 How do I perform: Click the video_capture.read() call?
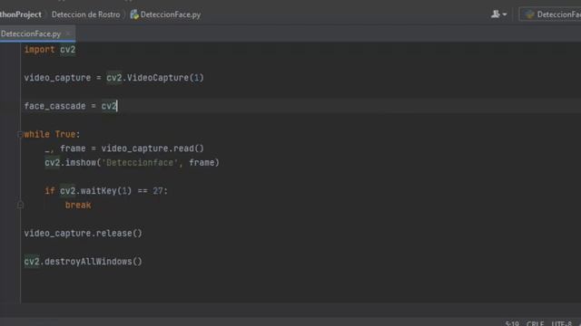tap(153, 149)
